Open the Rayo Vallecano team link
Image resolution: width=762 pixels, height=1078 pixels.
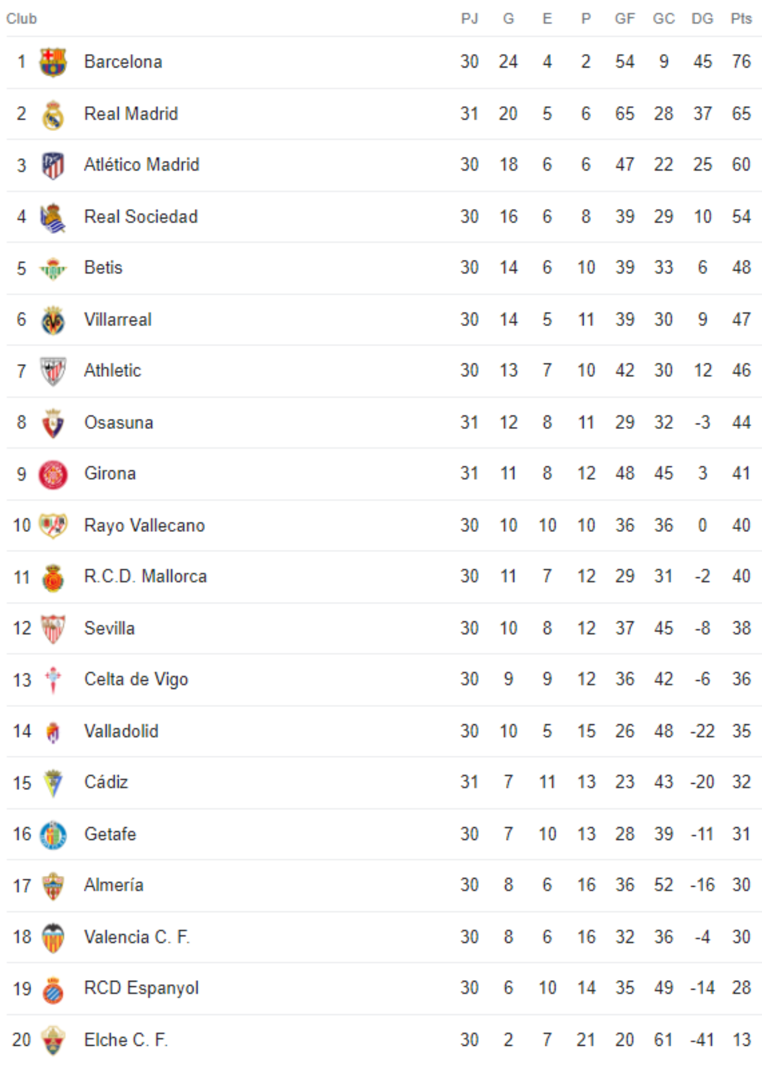[x=144, y=525]
